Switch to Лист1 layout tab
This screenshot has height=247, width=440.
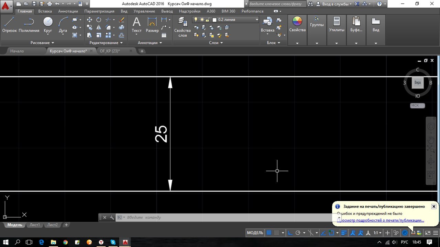click(34, 225)
